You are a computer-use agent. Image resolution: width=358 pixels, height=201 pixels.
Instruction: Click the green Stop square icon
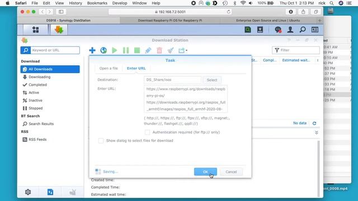pos(137,50)
